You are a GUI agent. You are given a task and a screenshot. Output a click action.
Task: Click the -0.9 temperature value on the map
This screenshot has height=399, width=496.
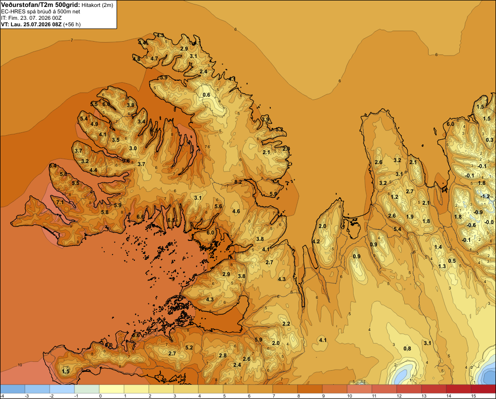click(478, 213)
